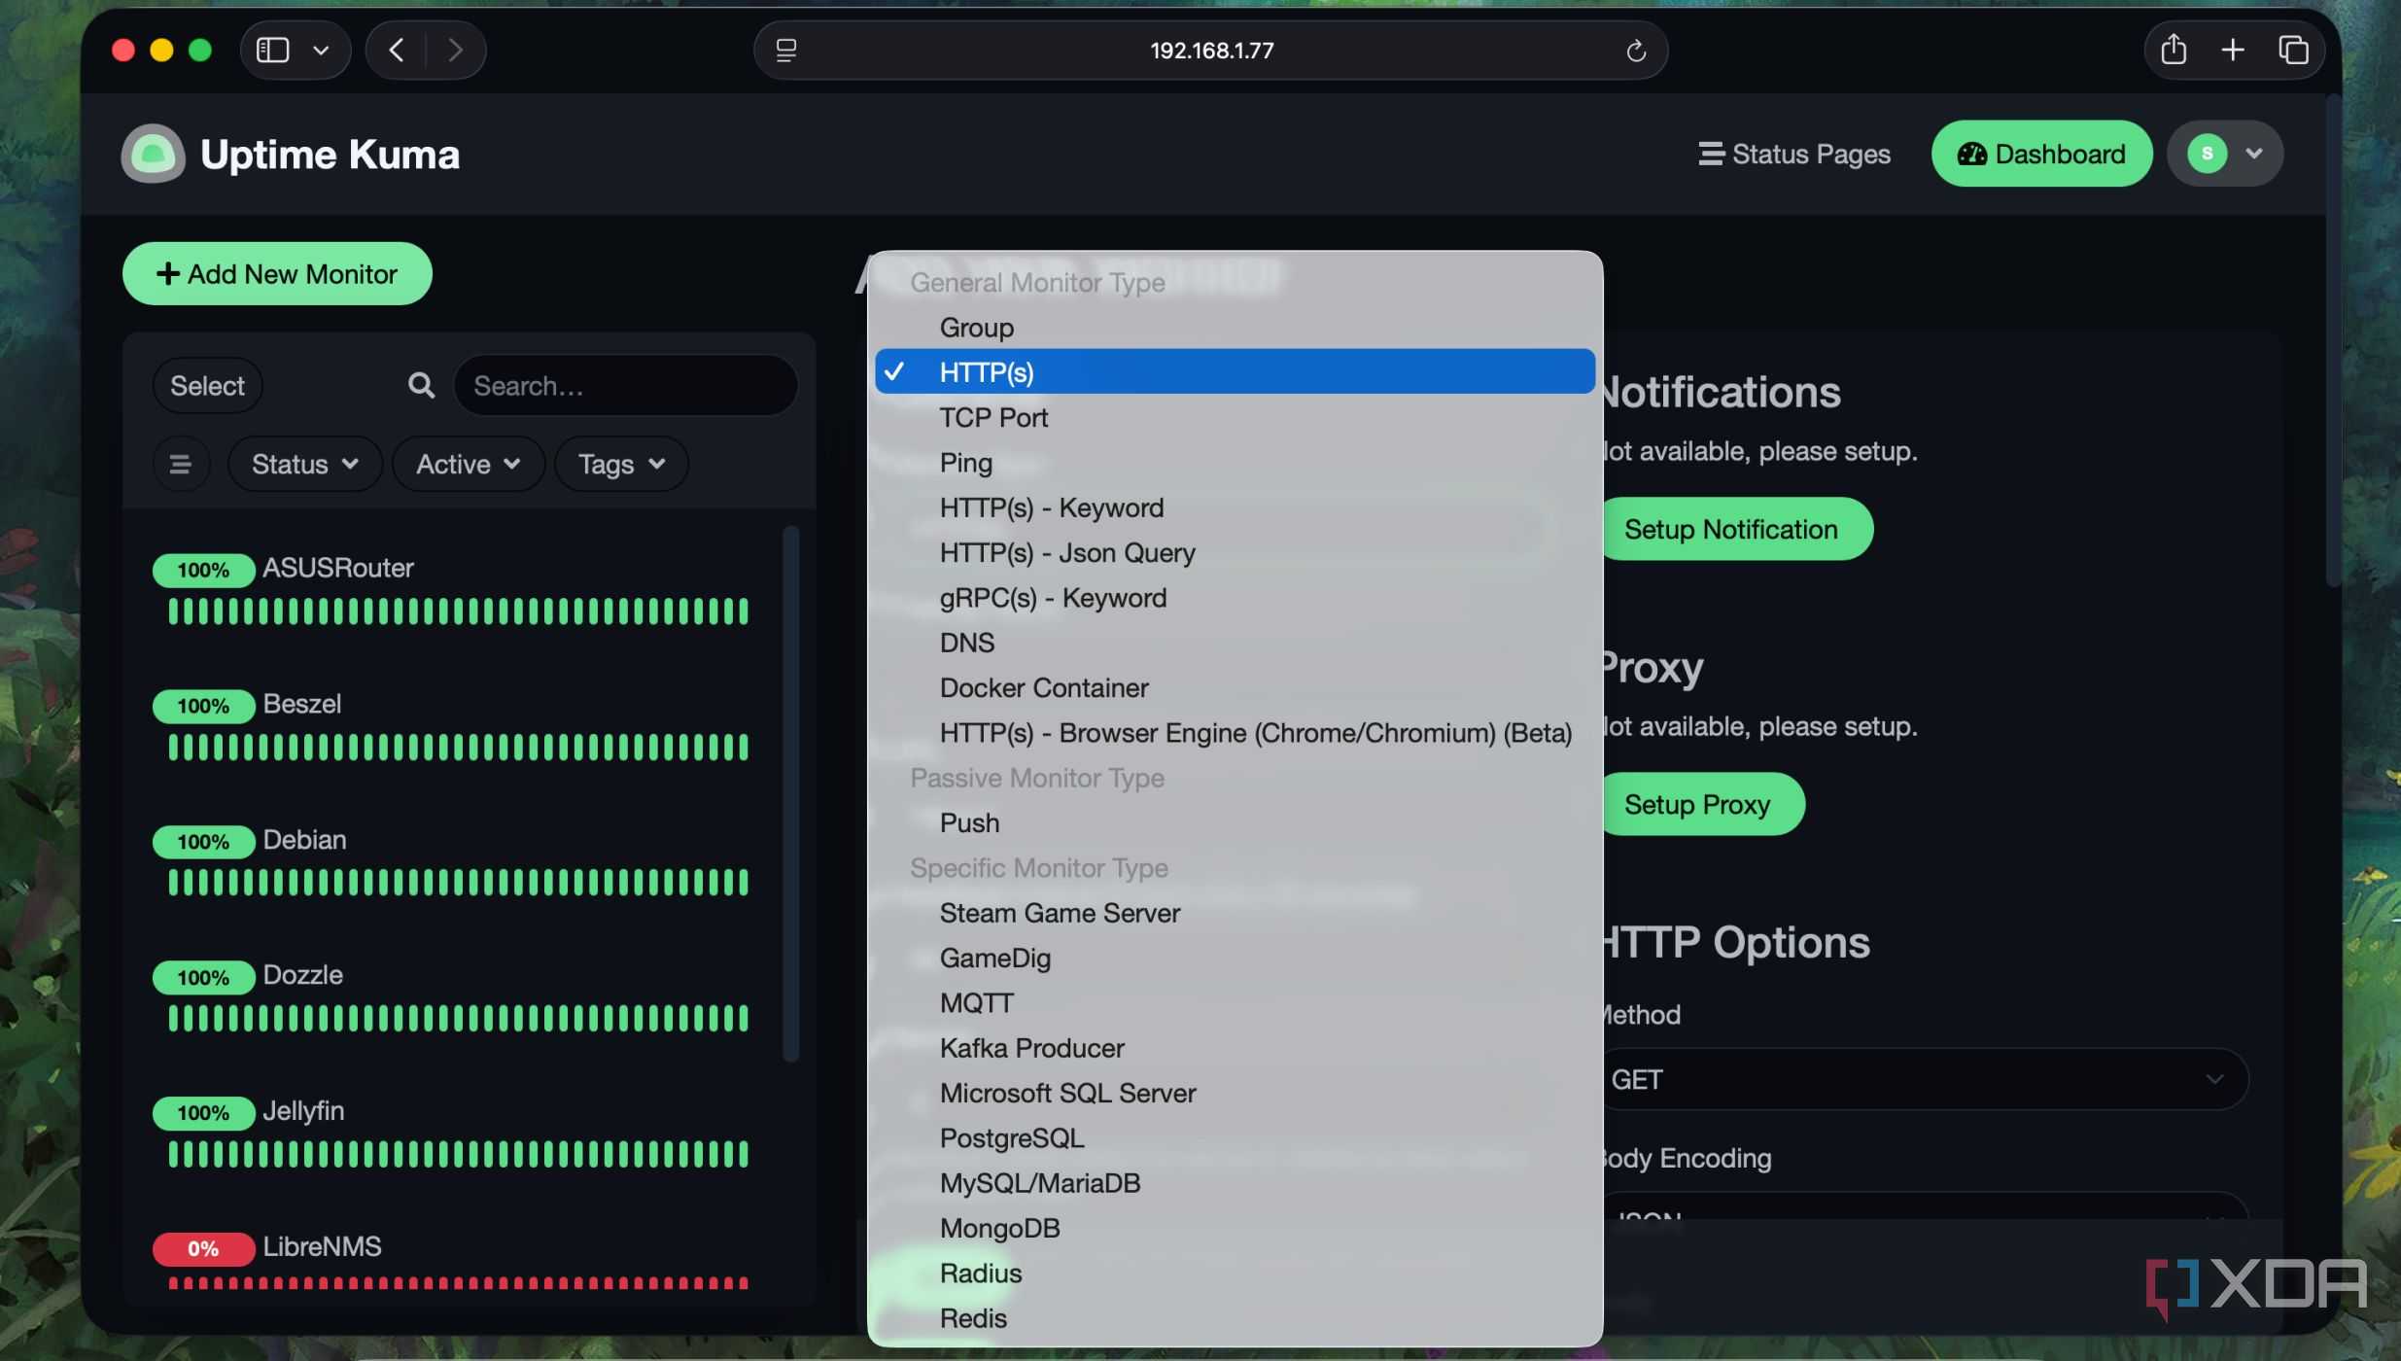
Task: Click the Uptime Kuma logo icon
Action: pos(153,154)
